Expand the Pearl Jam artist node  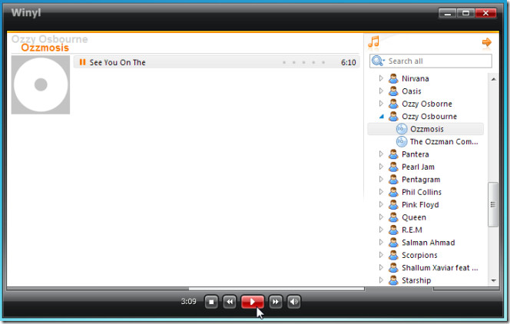tap(381, 167)
